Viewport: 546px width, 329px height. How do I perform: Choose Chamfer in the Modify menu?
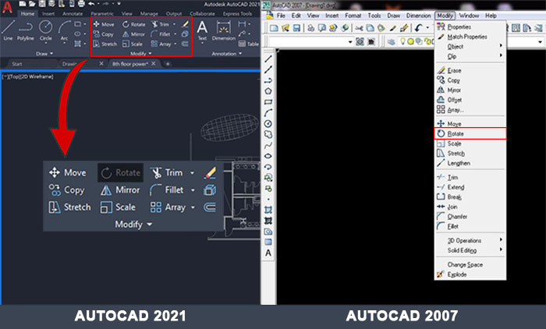click(x=470, y=217)
